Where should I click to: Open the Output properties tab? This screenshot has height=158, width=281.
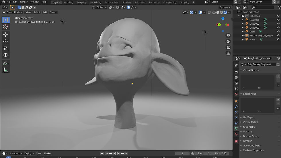point(236,78)
